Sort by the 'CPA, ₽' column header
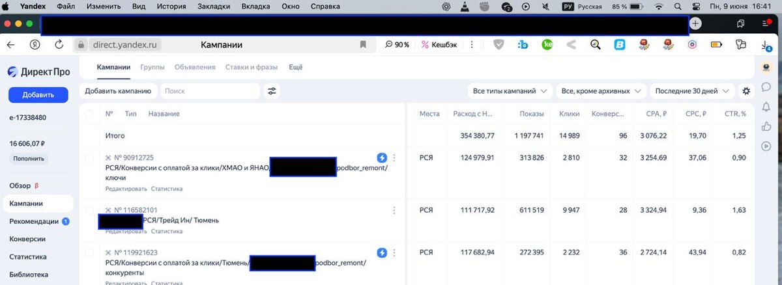 (656, 114)
